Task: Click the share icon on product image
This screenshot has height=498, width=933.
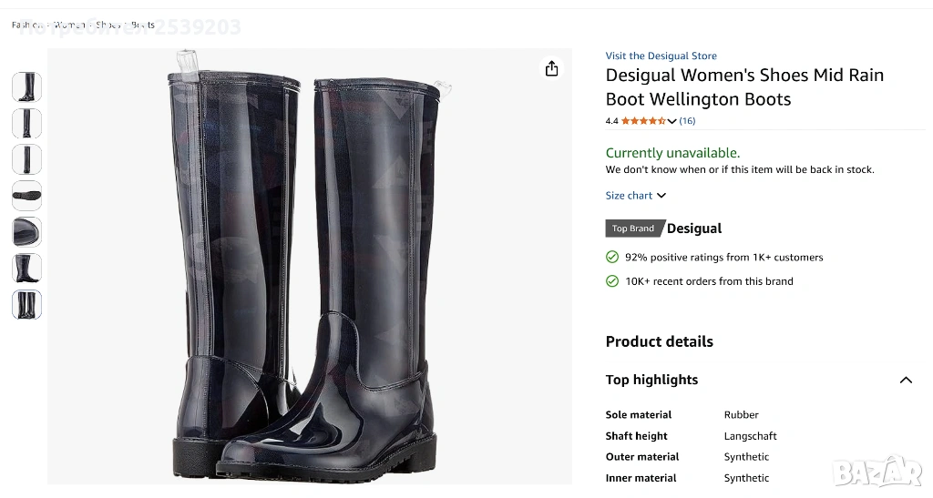Action: pos(551,69)
